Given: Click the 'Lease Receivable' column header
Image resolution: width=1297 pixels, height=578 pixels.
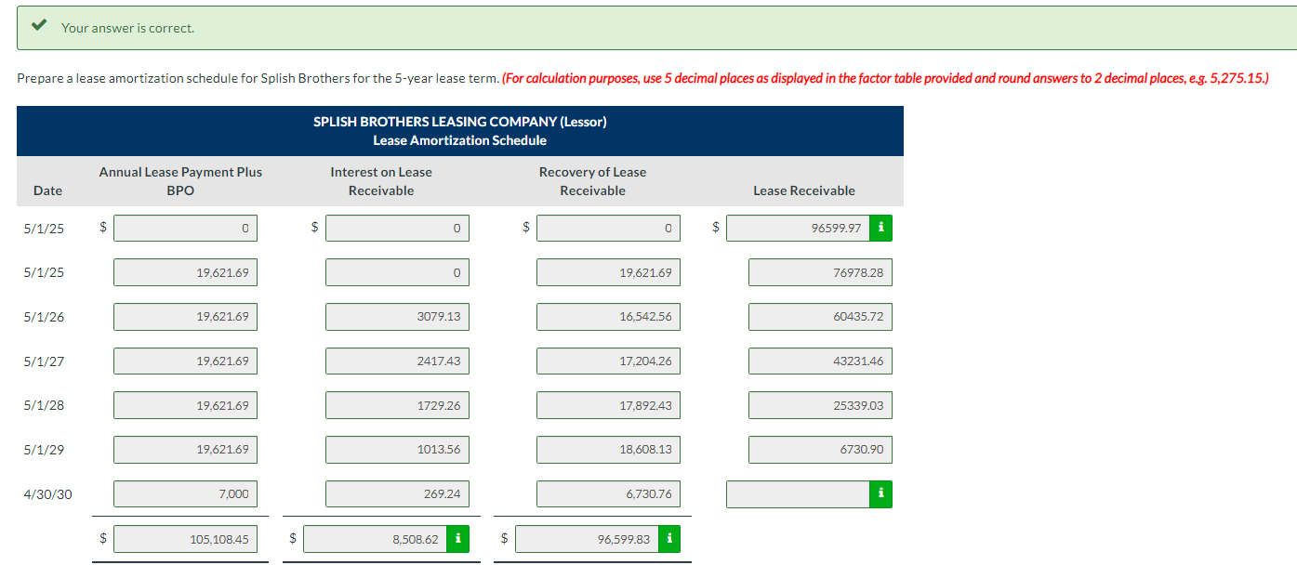Looking at the screenshot, I should coord(804,190).
